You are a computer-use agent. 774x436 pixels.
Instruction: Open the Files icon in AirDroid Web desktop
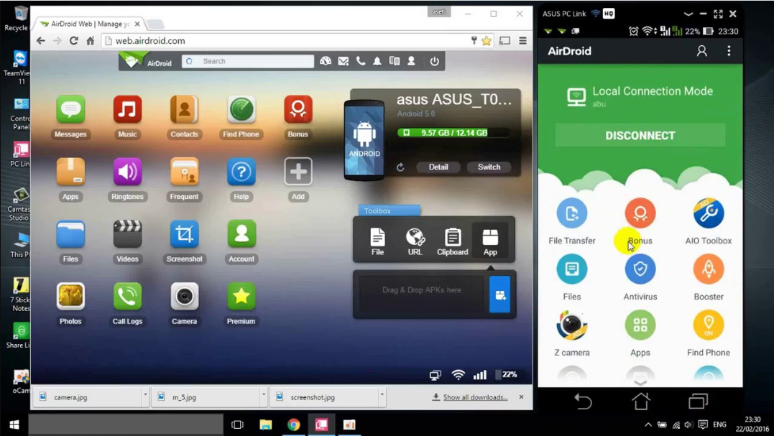coord(70,234)
